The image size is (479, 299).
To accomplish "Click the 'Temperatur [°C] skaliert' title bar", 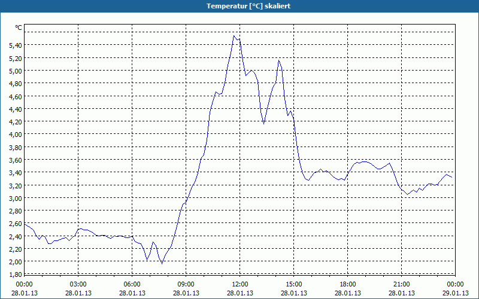I will [x=239, y=6].
